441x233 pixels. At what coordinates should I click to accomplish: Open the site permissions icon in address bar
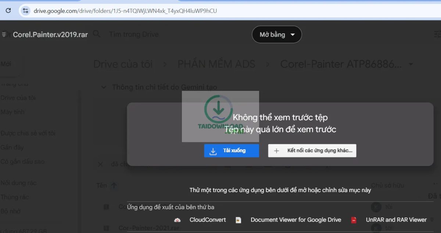tap(25, 11)
